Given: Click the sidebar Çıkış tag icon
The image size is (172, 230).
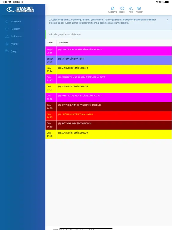Looking at the screenshot, I should coord(7,51).
